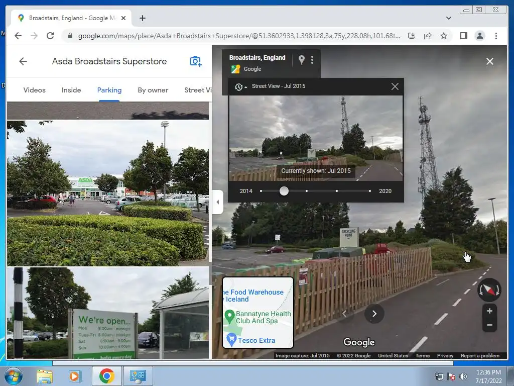The height and width of the screenshot is (386, 514).
Task: Open the Chrome side panel
Action: click(x=463, y=36)
